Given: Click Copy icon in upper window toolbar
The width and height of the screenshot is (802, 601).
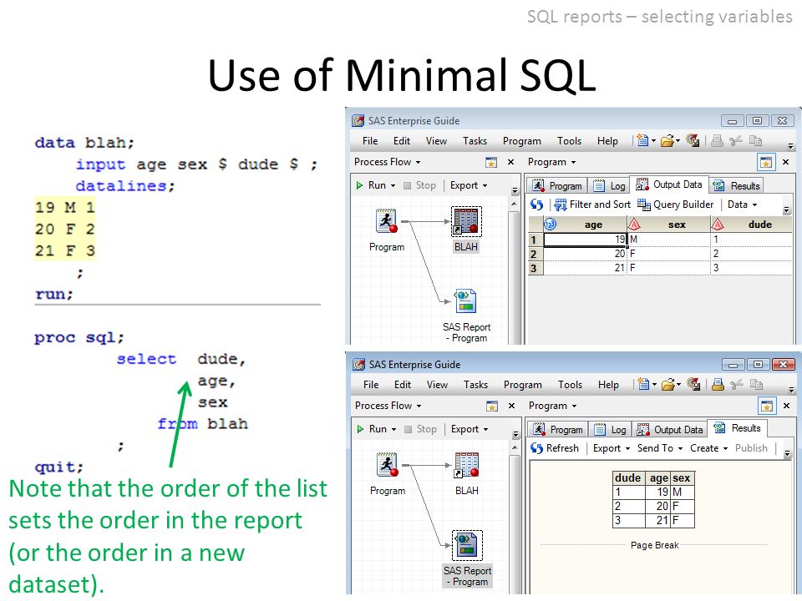Looking at the screenshot, I should (x=755, y=141).
